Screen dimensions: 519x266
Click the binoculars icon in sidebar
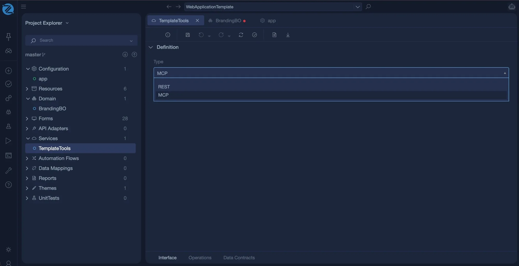point(9,51)
